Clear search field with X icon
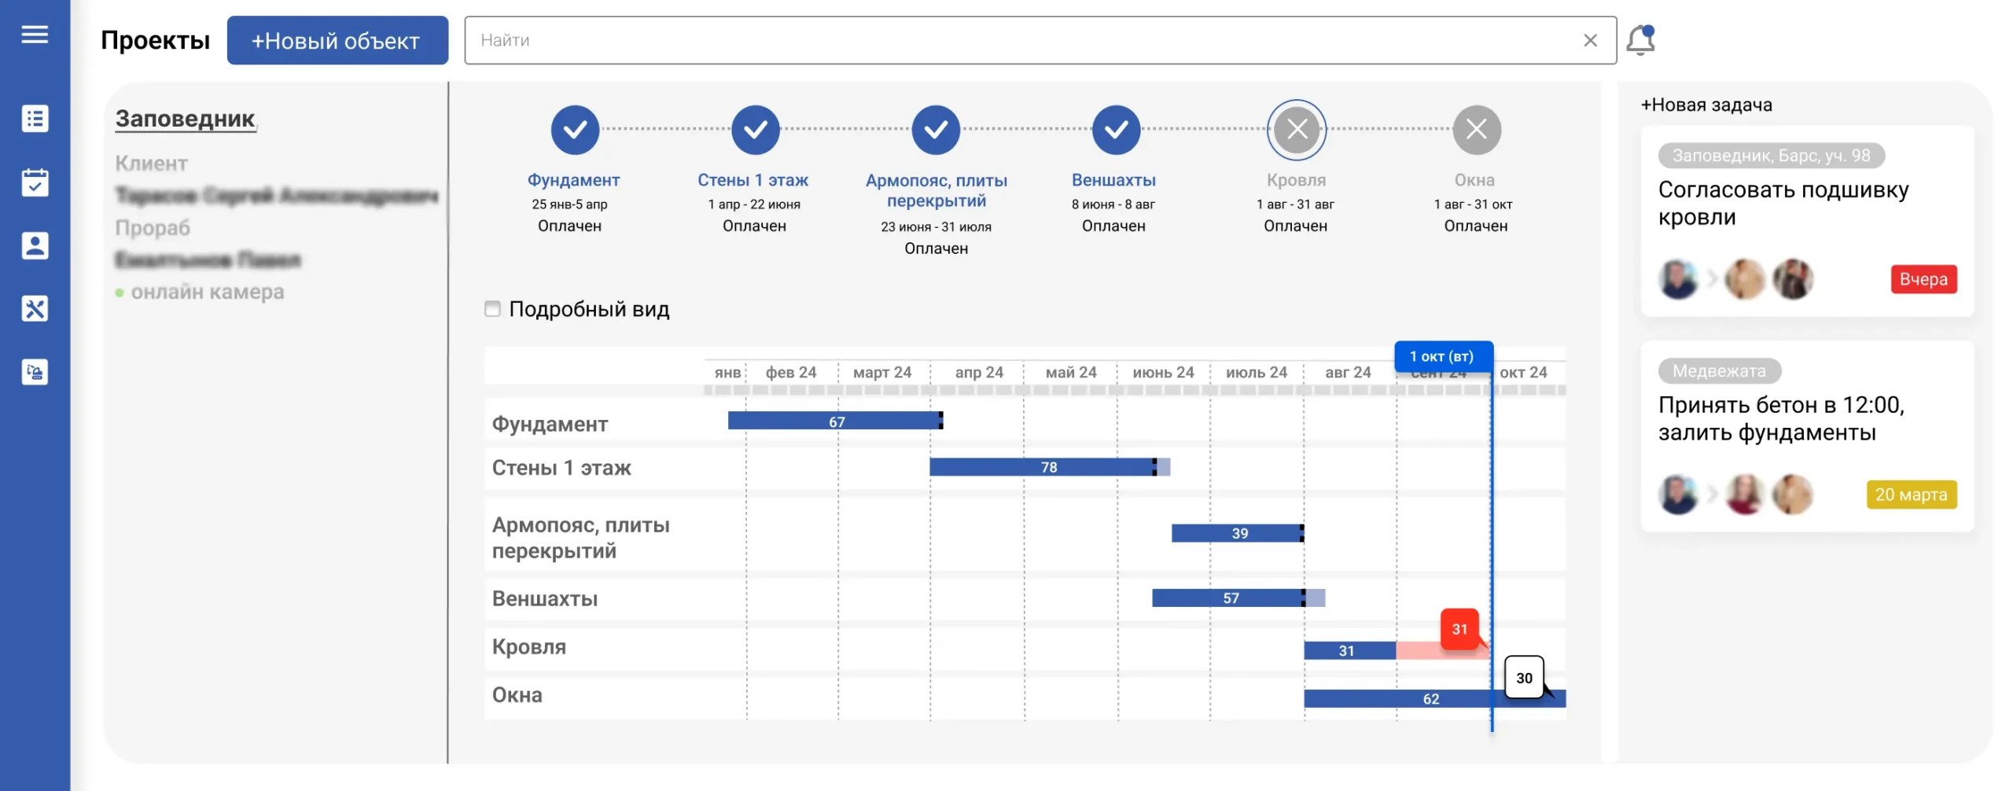The width and height of the screenshot is (2013, 791). click(x=1590, y=40)
